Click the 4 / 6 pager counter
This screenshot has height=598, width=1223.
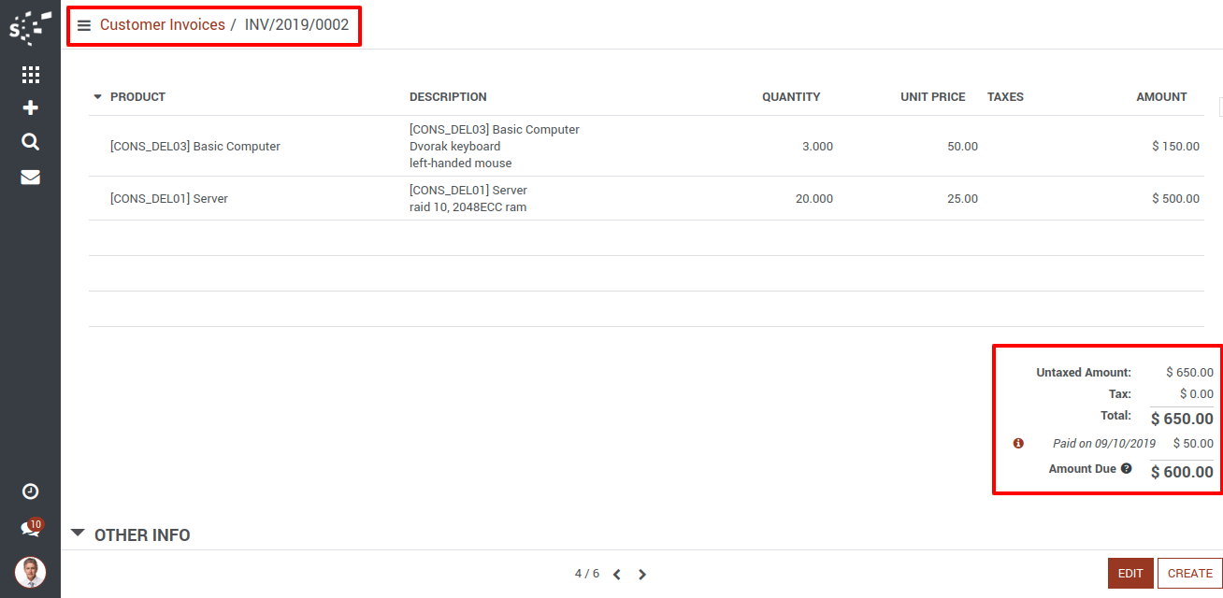coord(586,574)
